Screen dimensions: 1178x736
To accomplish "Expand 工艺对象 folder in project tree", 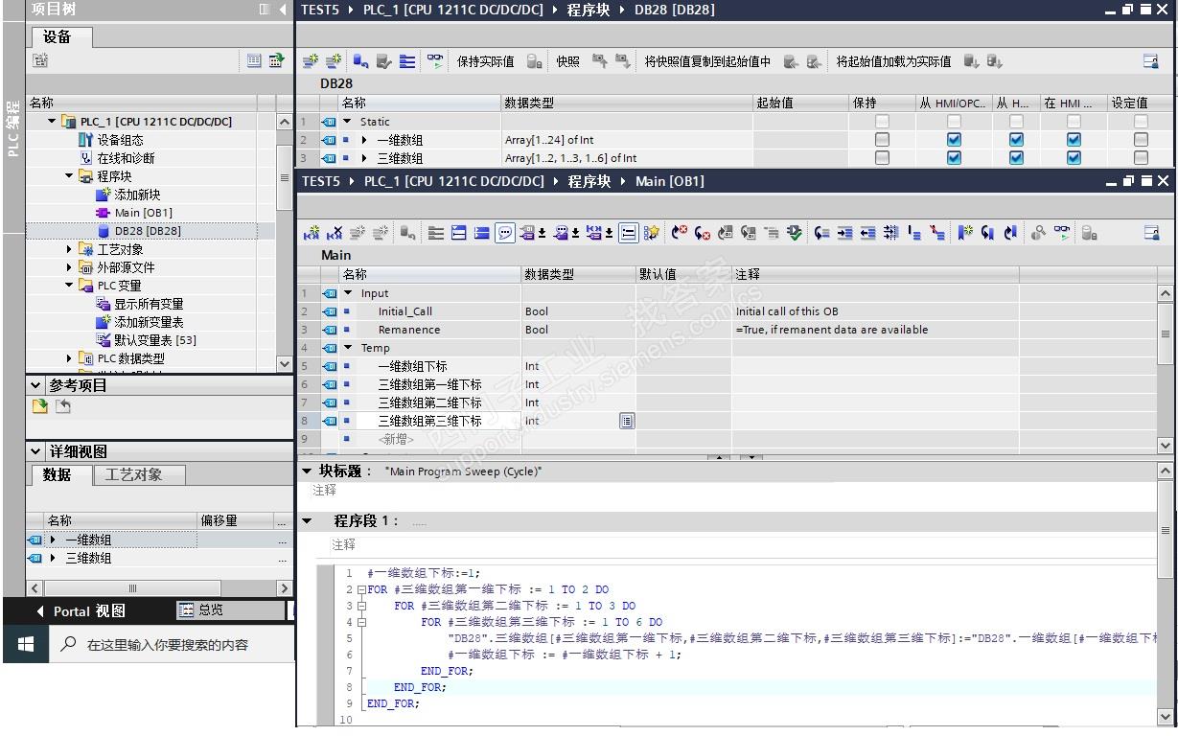I will pos(69,249).
